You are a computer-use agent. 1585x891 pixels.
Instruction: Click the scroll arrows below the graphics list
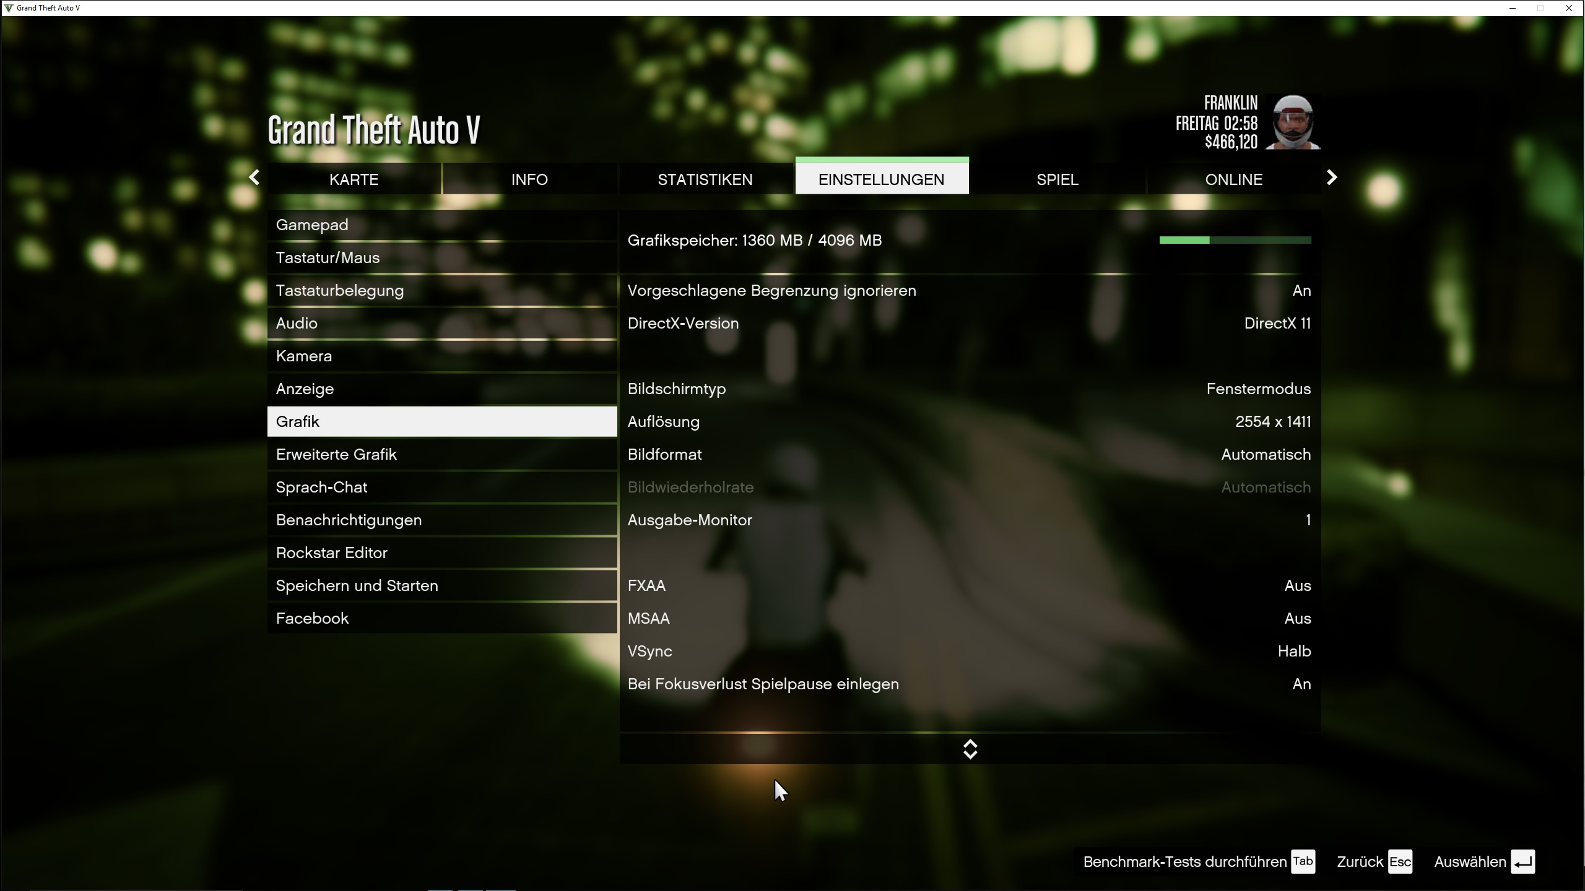970,749
